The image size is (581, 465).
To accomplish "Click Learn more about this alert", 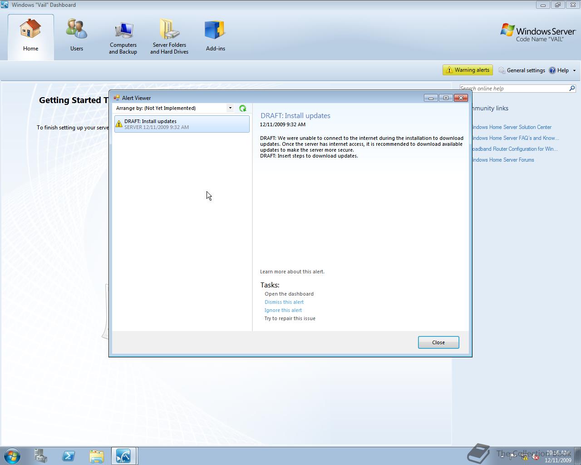I will (292, 272).
